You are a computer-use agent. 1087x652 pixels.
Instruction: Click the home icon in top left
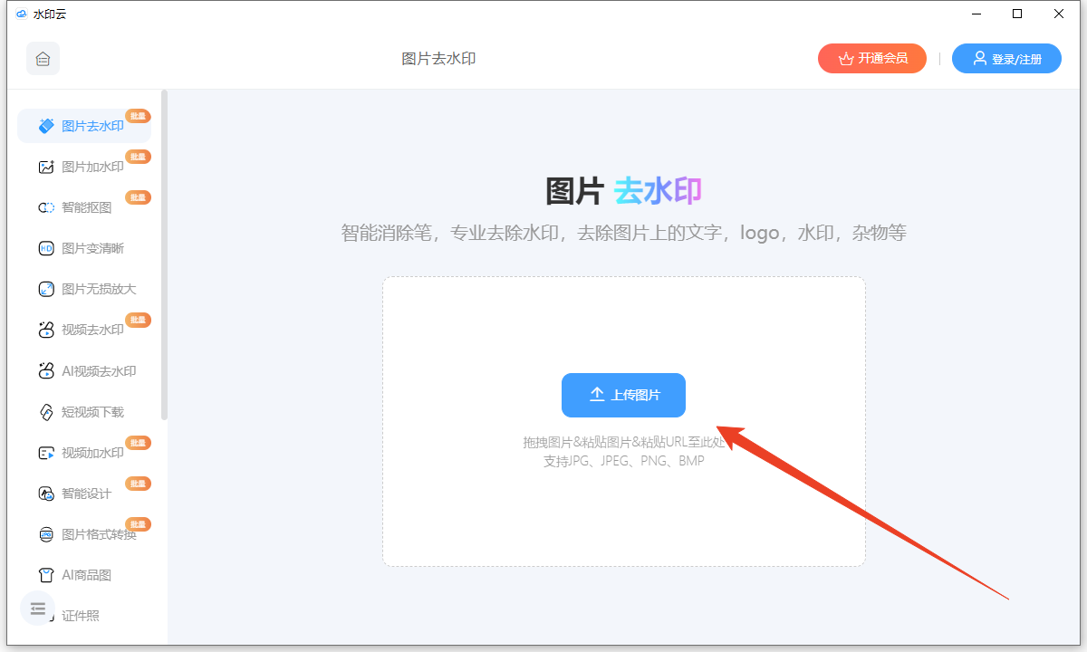tap(43, 58)
